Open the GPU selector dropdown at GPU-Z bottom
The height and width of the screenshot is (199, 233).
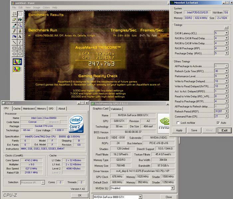coord(140,197)
